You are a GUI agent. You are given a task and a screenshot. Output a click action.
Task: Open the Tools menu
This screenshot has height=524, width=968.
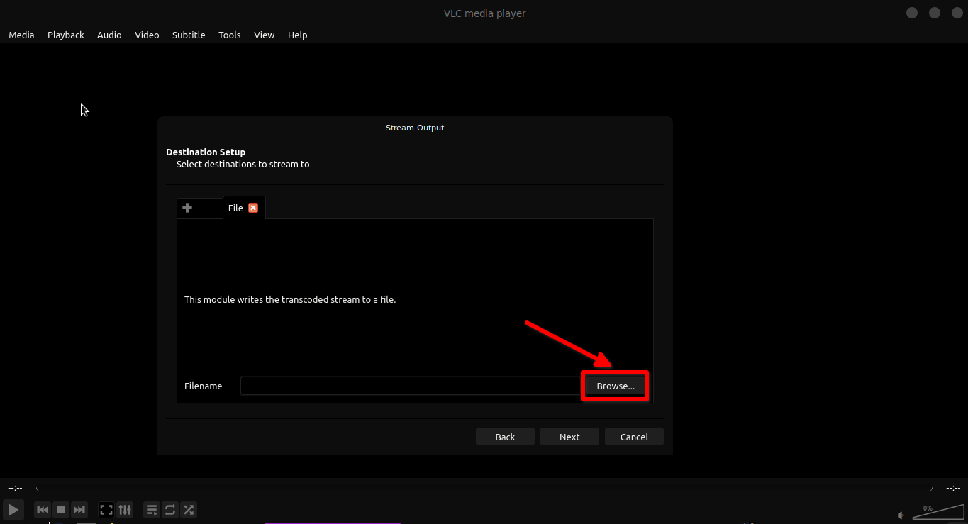(229, 35)
